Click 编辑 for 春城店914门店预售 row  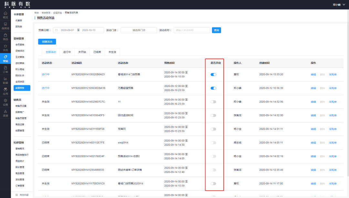[x=313, y=75]
